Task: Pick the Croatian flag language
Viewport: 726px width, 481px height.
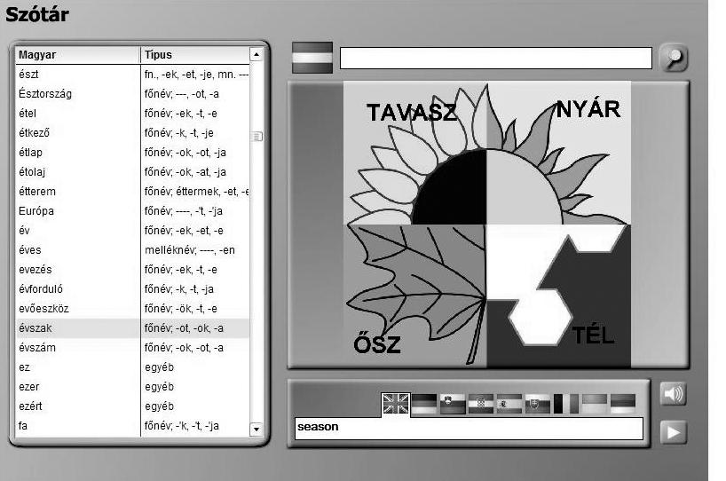Action: click(480, 405)
